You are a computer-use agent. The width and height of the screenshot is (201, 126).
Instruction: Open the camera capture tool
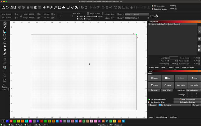64,8
